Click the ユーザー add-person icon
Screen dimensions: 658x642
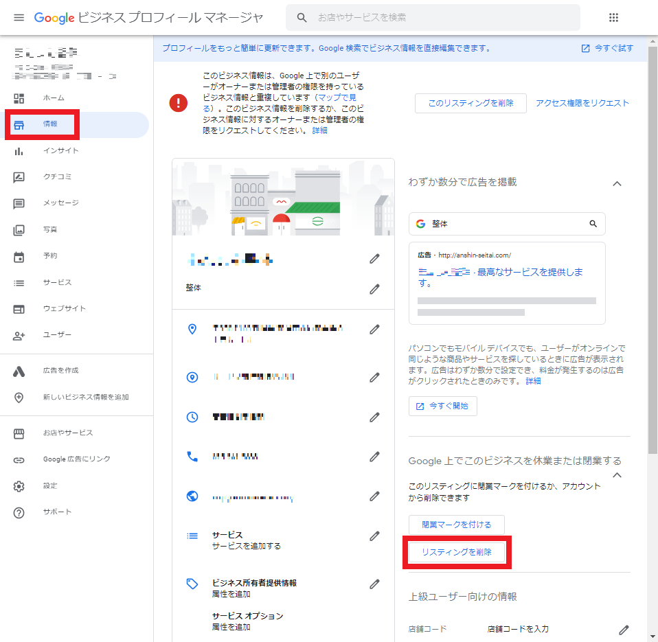[x=19, y=336]
